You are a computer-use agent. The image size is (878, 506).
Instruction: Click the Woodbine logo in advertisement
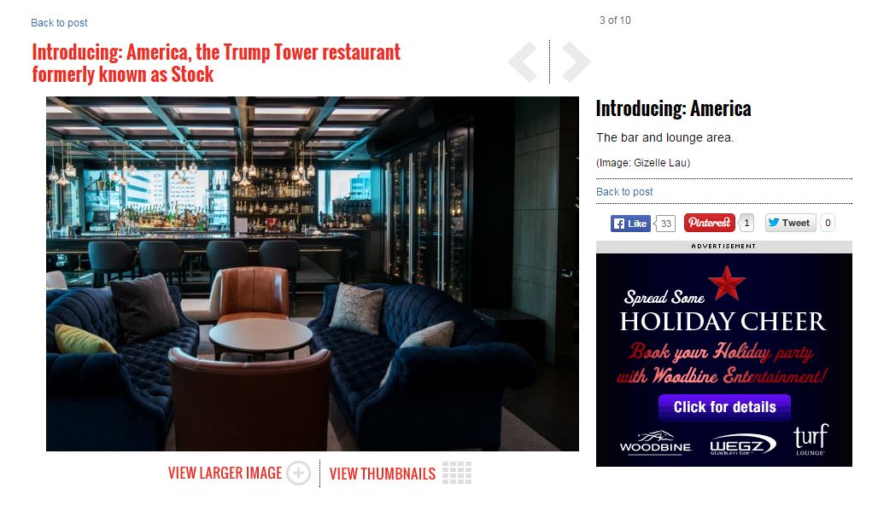click(656, 442)
